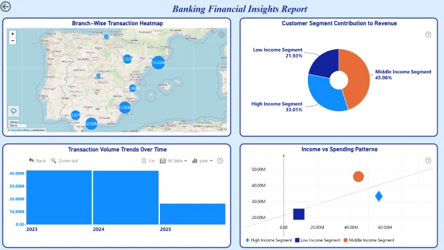The width and height of the screenshot is (444, 250).
Task: Open the All data range dropdown
Action: coord(173,161)
